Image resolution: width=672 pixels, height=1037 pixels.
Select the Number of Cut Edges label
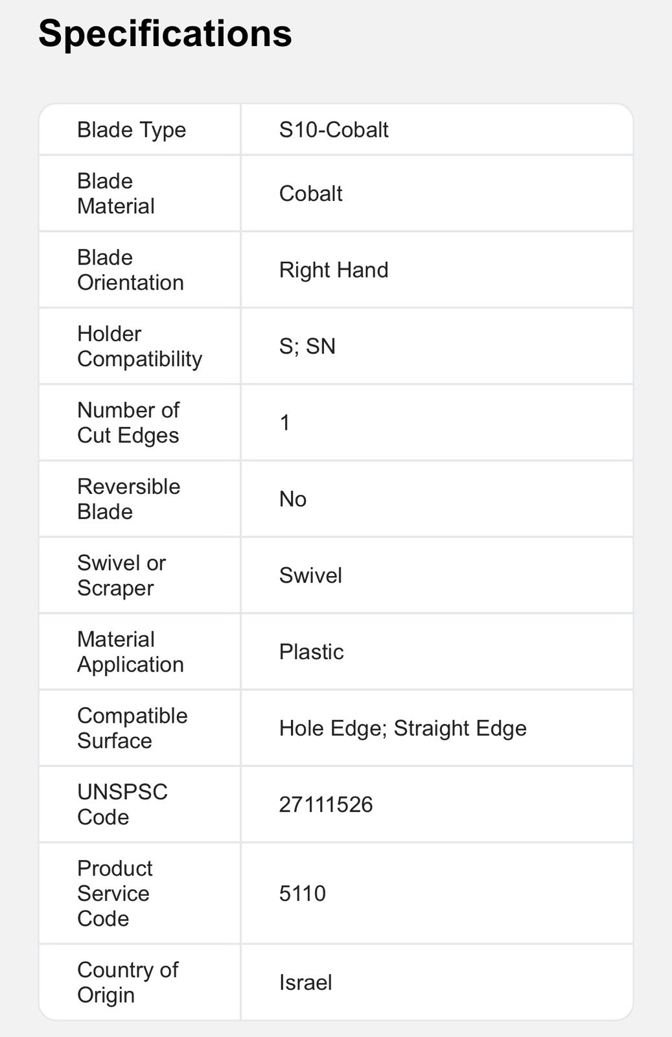[x=128, y=423]
